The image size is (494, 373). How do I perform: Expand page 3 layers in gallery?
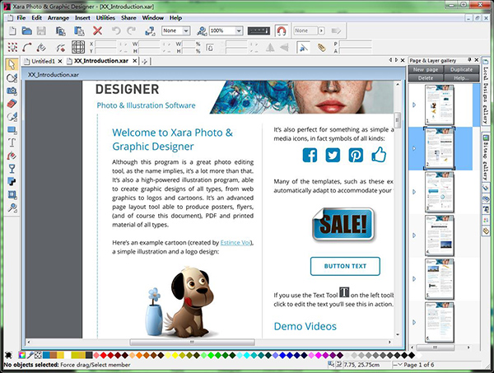tap(414, 192)
